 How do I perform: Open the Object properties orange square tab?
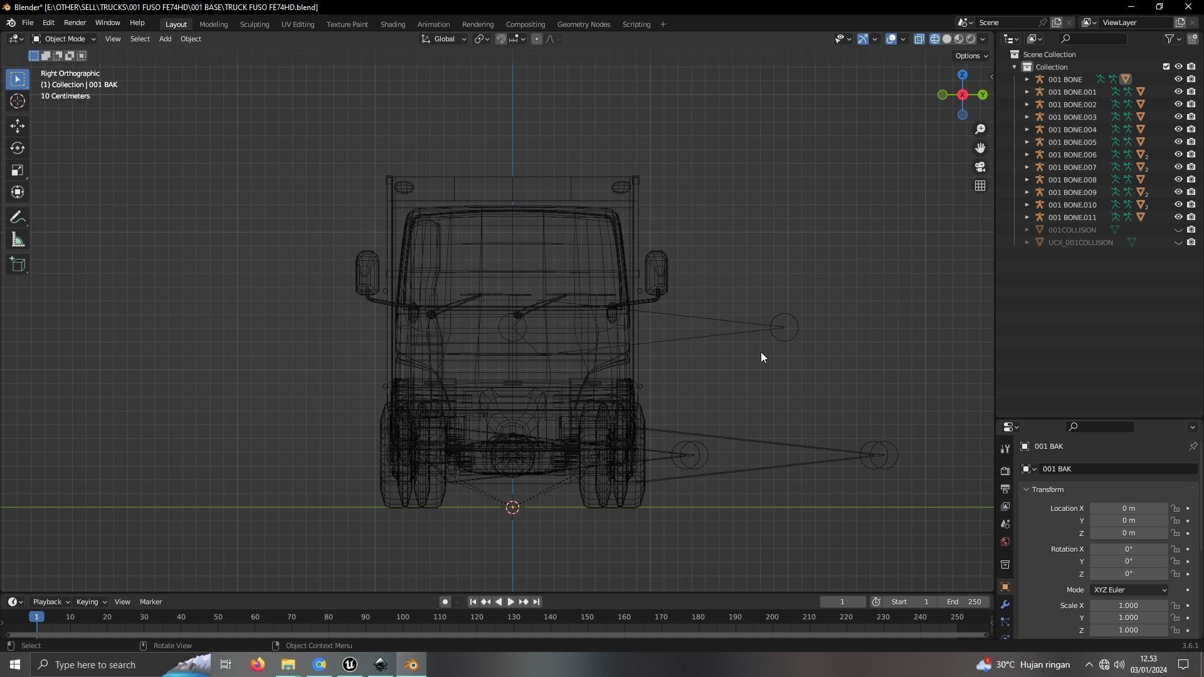pyautogui.click(x=1005, y=587)
